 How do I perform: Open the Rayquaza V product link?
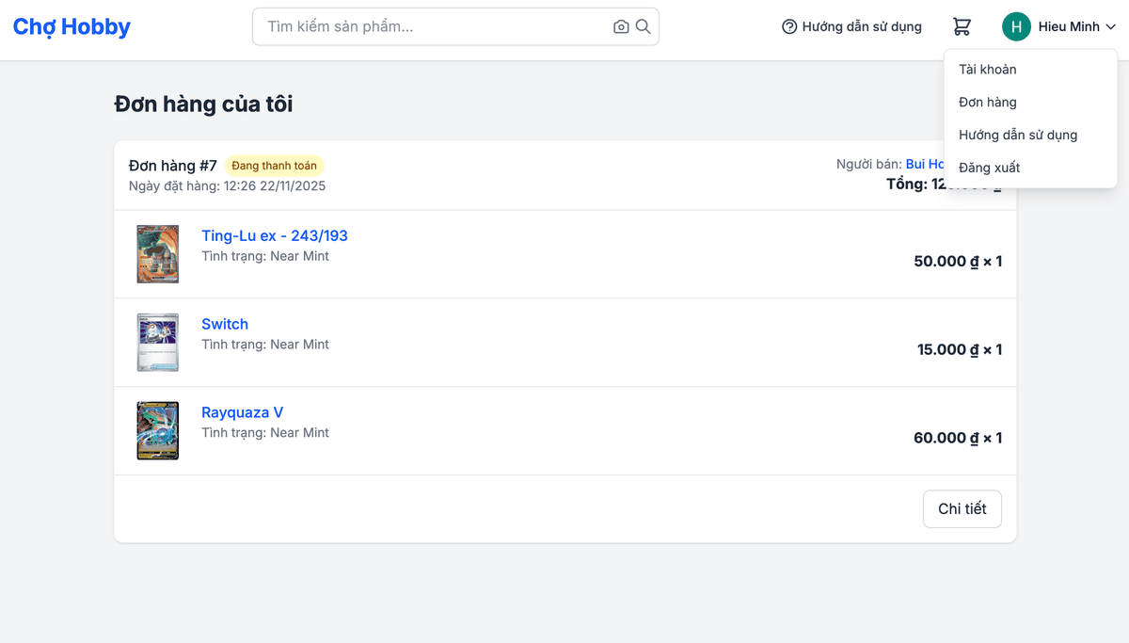[242, 412]
